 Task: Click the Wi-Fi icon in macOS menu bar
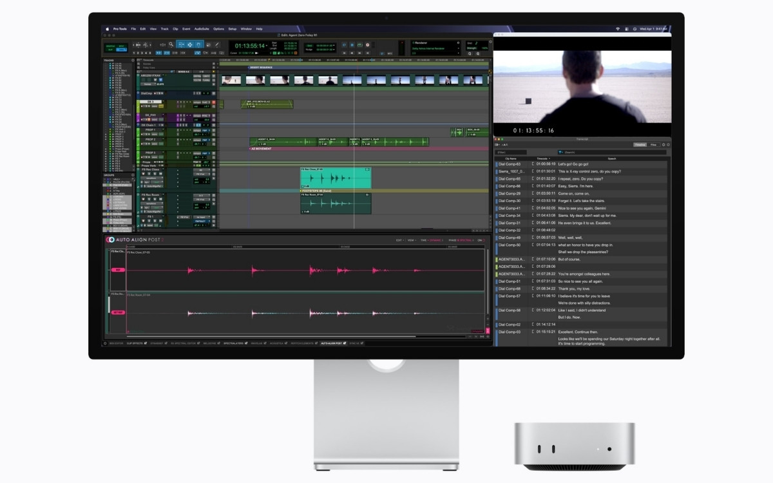618,29
